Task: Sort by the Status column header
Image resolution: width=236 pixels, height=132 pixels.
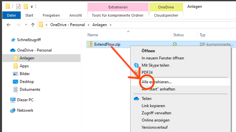Action: (x=178, y=35)
